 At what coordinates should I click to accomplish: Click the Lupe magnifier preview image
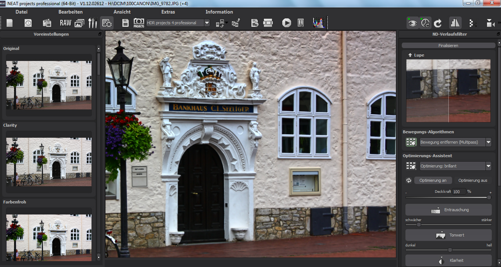(x=448, y=91)
